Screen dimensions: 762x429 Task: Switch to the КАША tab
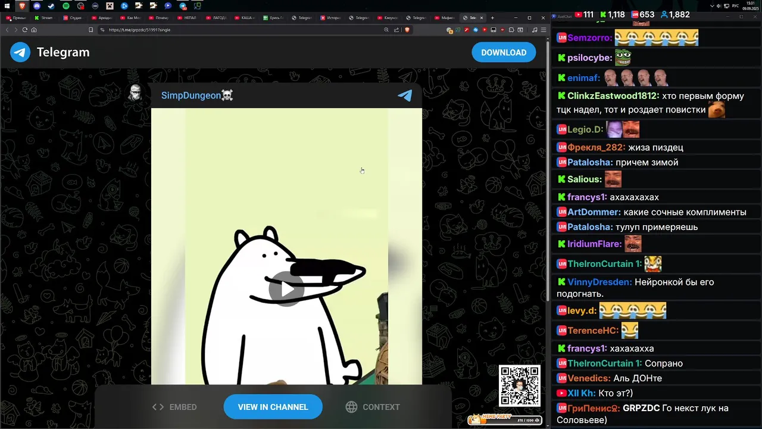[x=245, y=18]
